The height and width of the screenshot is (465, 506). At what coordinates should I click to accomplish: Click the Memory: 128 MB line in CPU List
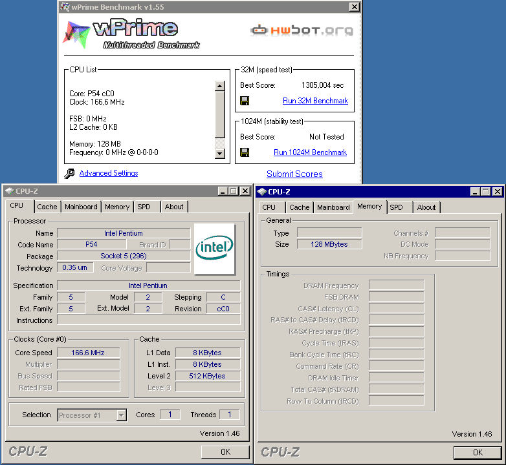[95, 144]
